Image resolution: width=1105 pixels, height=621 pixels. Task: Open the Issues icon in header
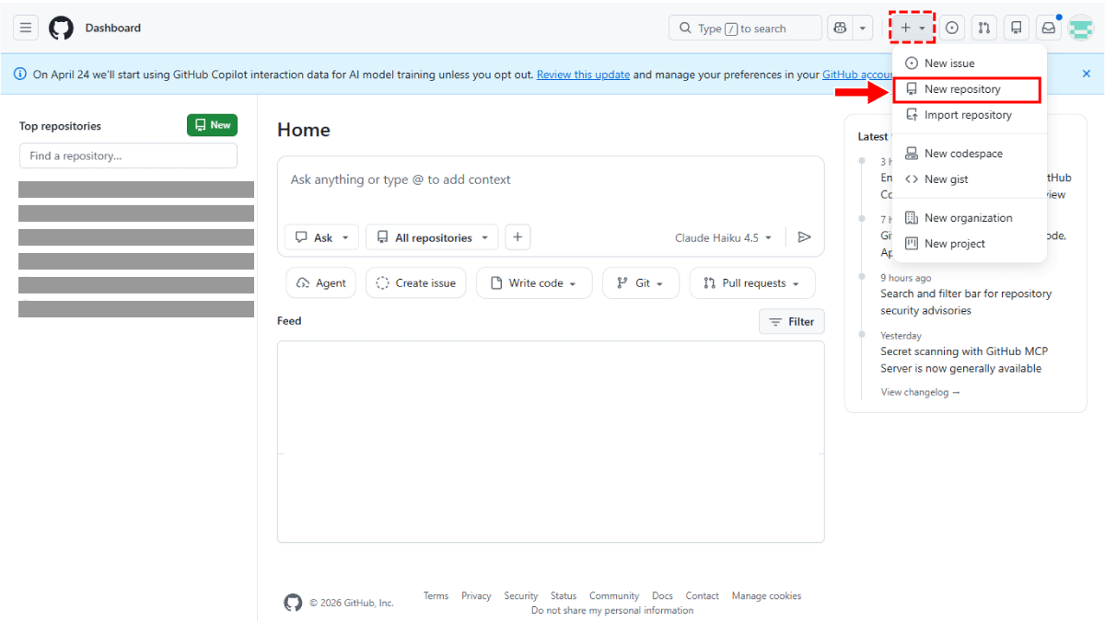(x=952, y=28)
